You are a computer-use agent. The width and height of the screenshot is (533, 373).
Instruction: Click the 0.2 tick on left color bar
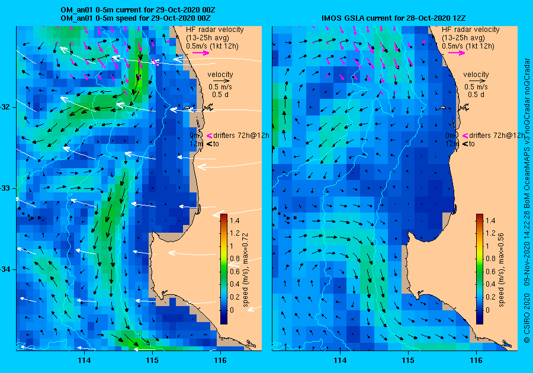point(235,297)
